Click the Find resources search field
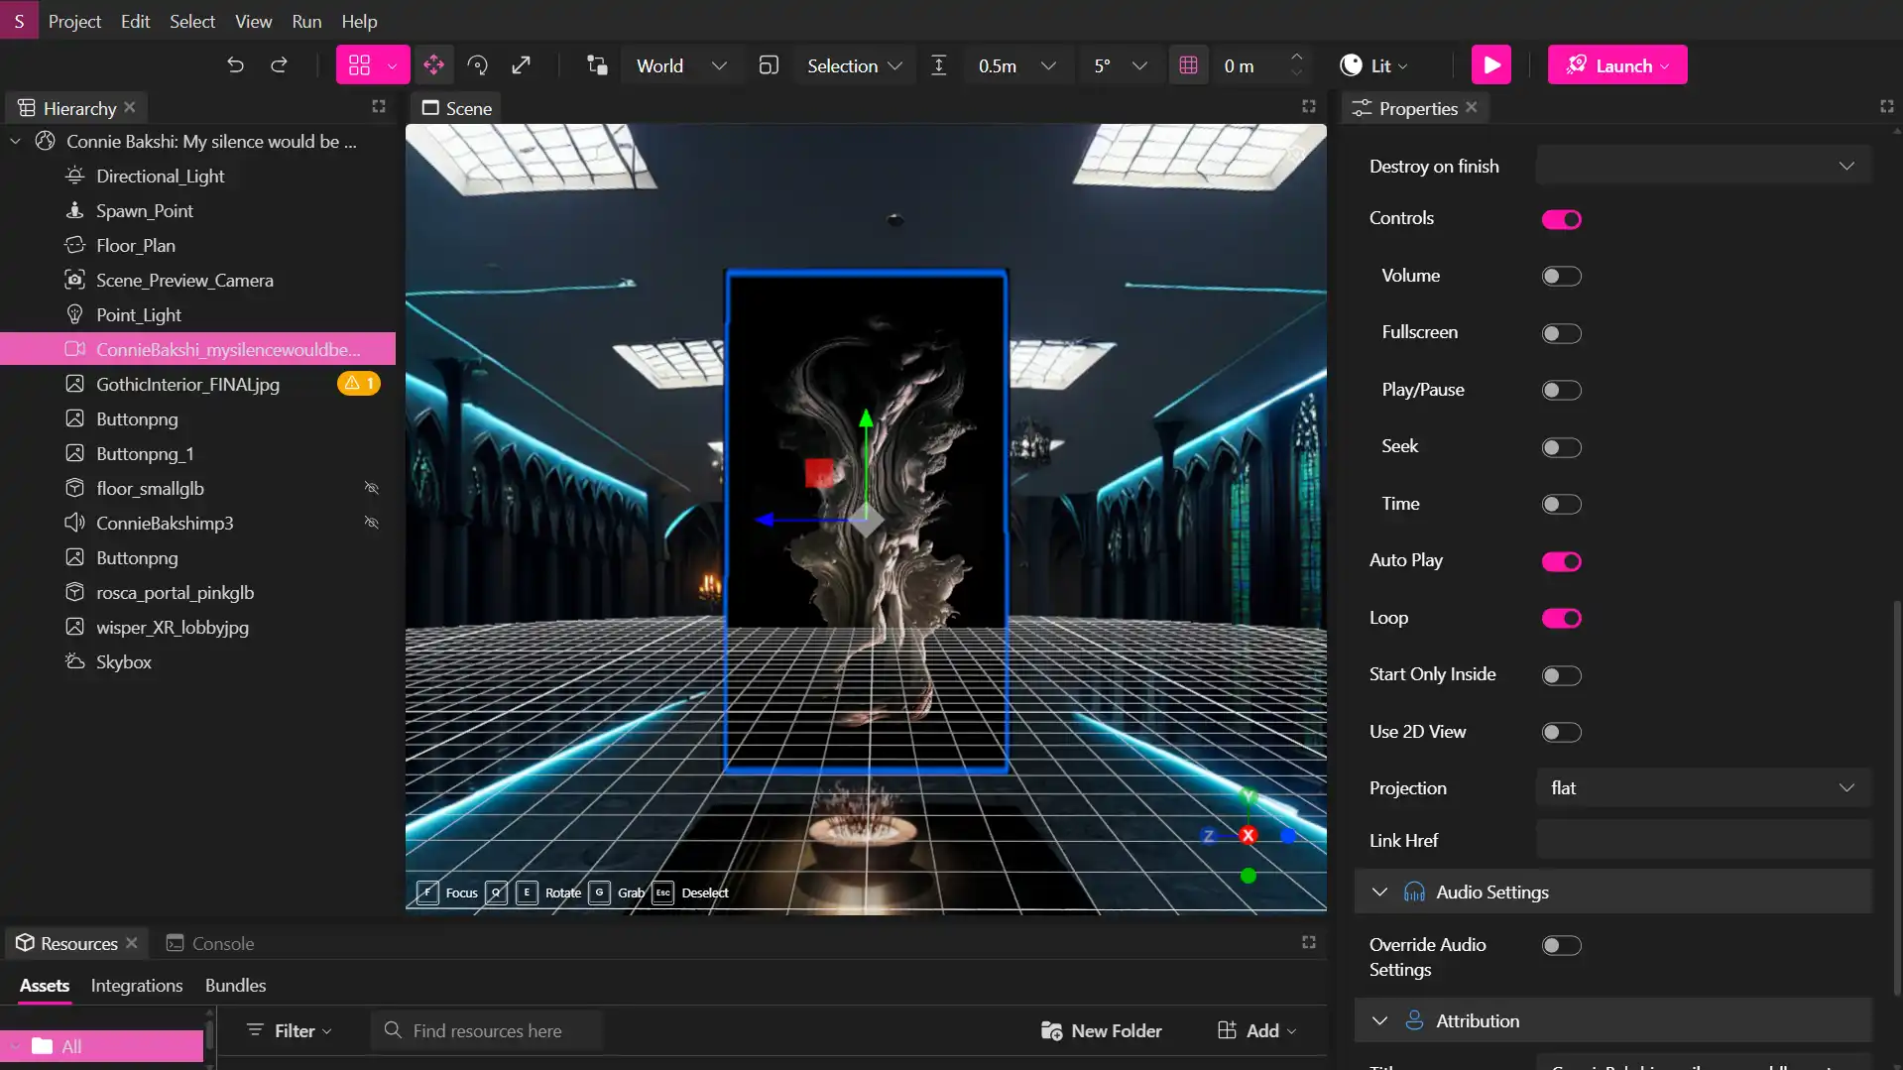The height and width of the screenshot is (1070, 1903). tap(487, 1030)
